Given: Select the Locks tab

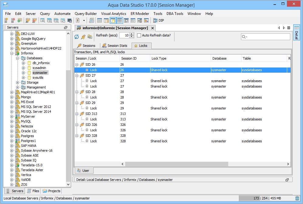Looking at the screenshot, I should pos(141,46).
